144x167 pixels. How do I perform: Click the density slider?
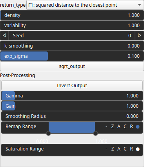[x=72, y=15]
